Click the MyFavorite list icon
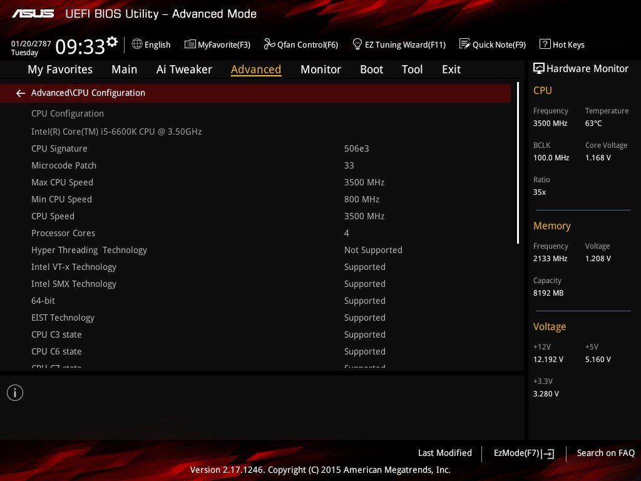Image resolution: width=641 pixels, height=481 pixels. pyautogui.click(x=190, y=44)
